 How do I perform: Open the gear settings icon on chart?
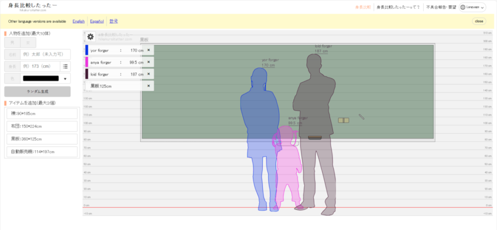[x=91, y=37]
